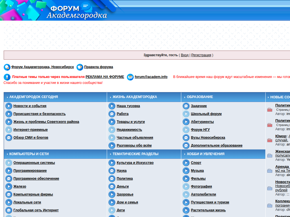Viewport: 290px width, 217px height.
Task: Click the chat icon next to Работа
Action: (x=112, y=114)
